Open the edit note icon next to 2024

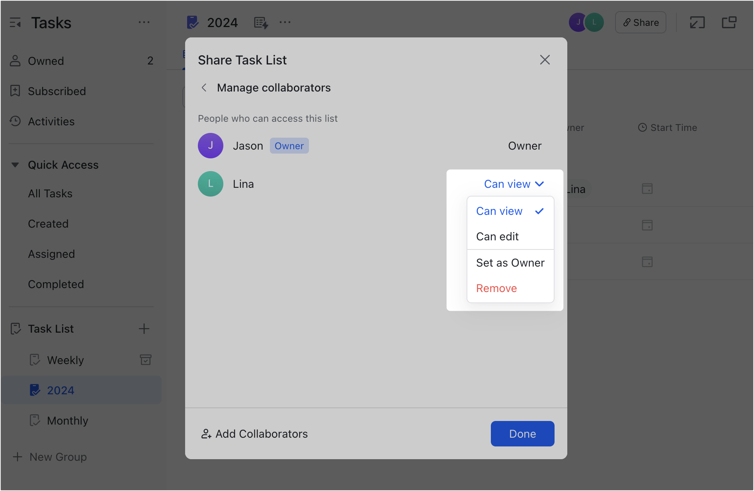[x=261, y=23]
